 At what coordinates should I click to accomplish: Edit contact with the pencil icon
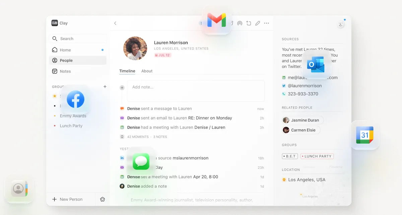(x=258, y=23)
